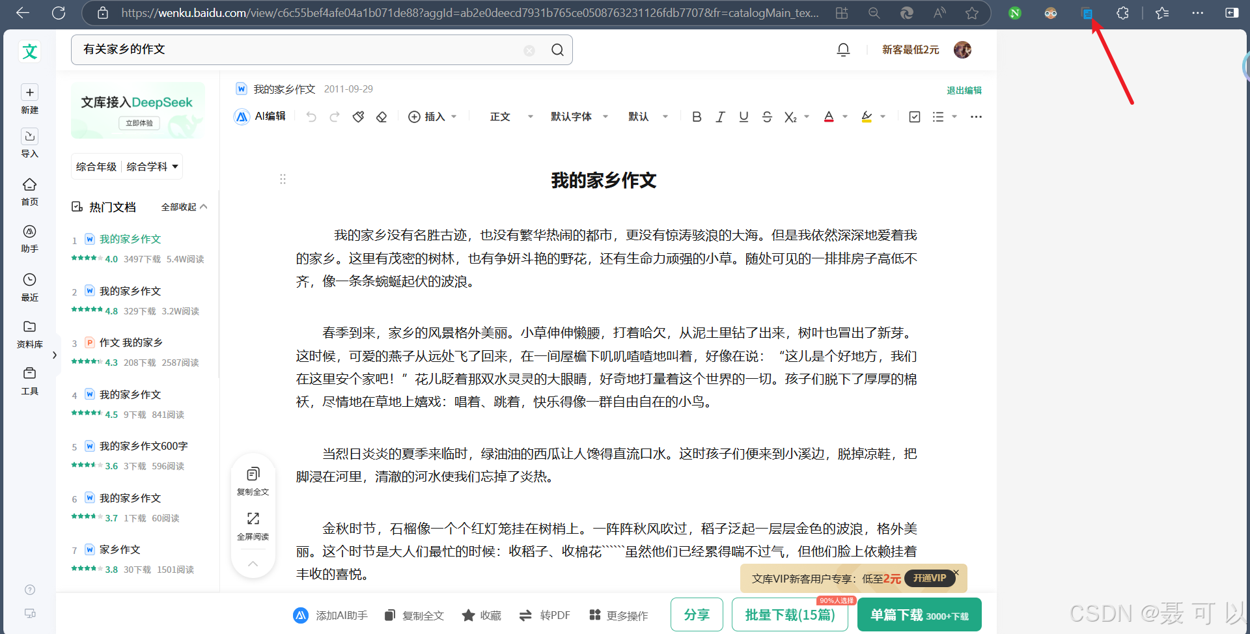
Task: Toggle subscript X₂ formatting
Action: (x=790, y=117)
